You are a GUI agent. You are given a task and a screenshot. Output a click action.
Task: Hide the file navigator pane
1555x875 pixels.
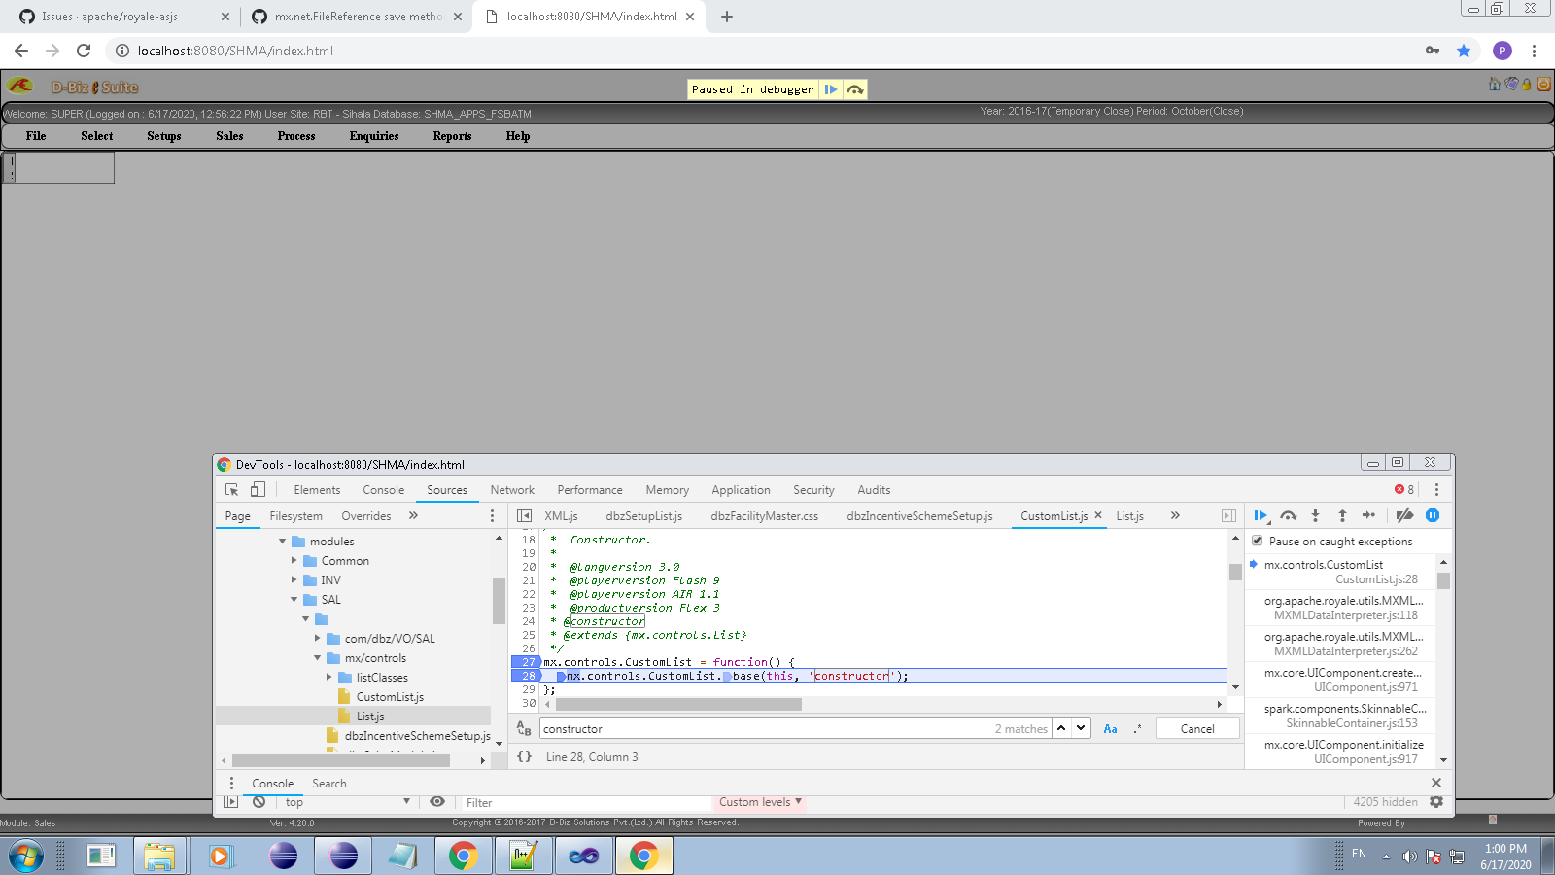524,516
